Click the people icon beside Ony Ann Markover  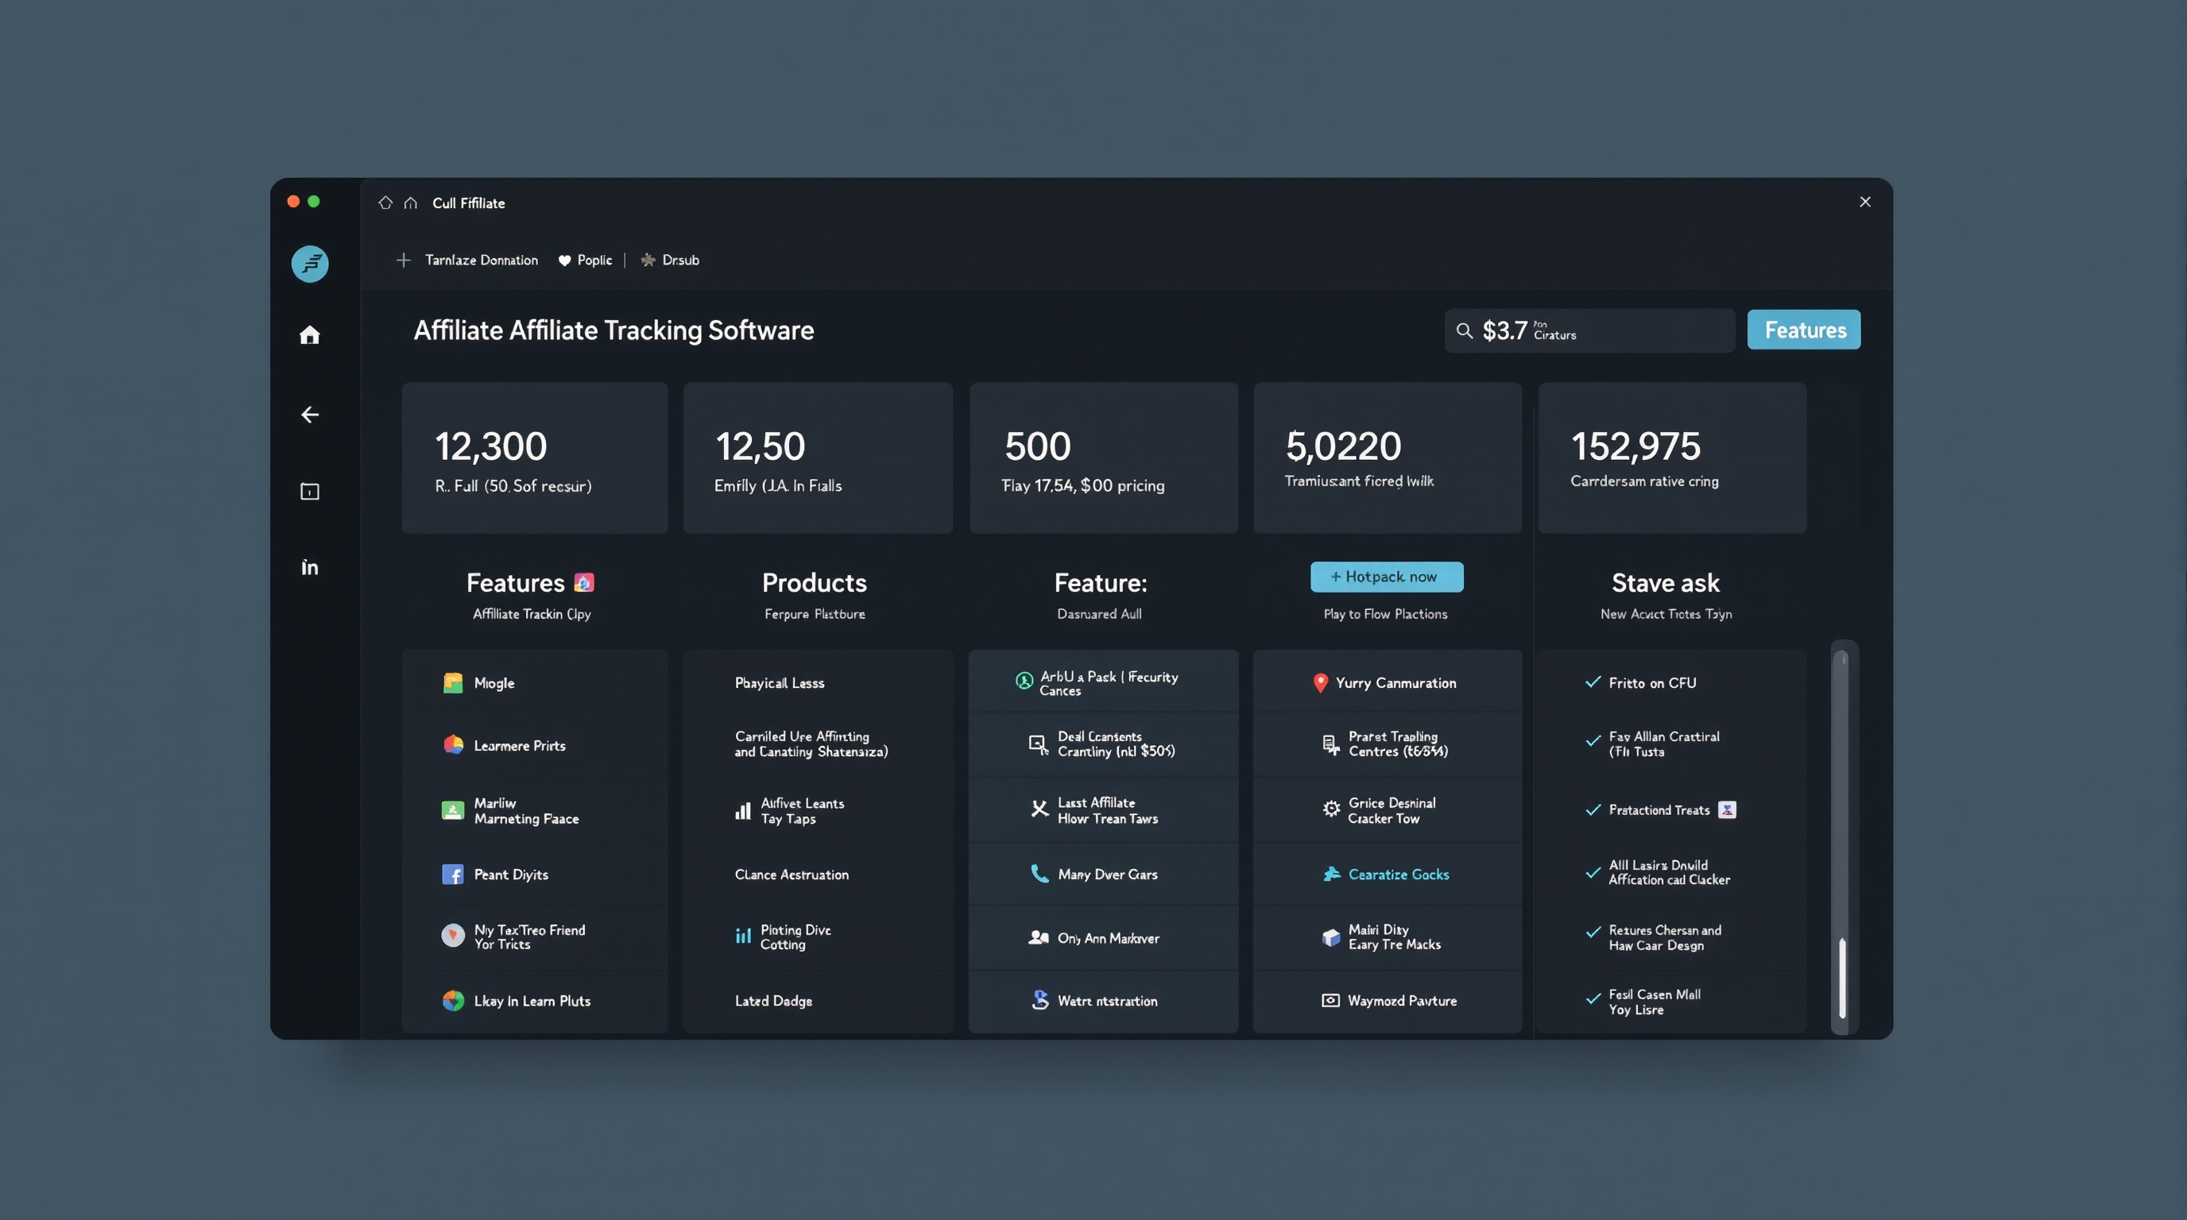pos(1039,936)
